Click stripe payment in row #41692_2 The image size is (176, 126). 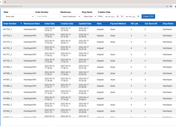tap(113, 111)
